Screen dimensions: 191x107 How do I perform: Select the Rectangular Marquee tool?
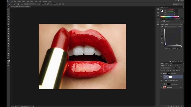pyautogui.click(x=8, y=12)
